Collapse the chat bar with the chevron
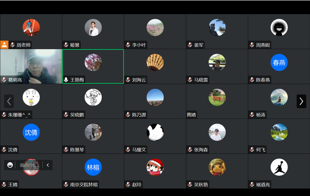This screenshot has height=196, width=310. tap(48, 165)
